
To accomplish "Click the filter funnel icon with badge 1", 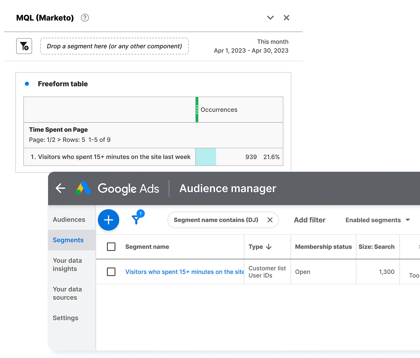I will (x=138, y=217).
